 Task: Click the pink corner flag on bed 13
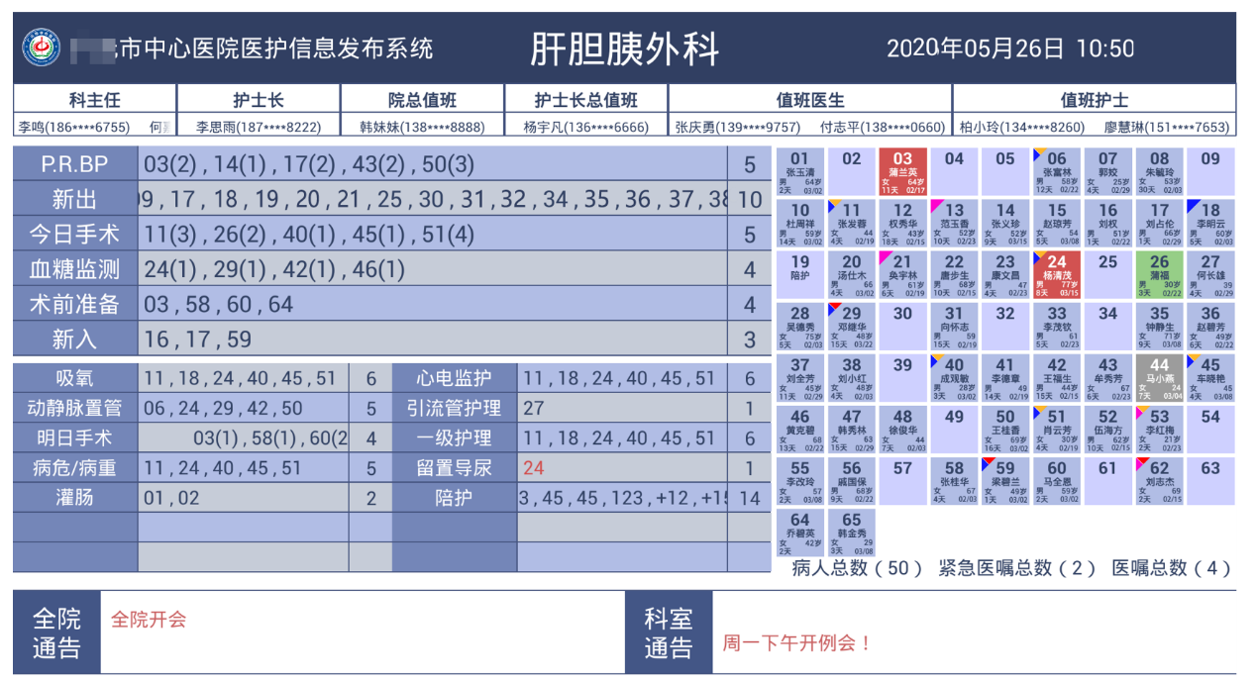tap(935, 205)
